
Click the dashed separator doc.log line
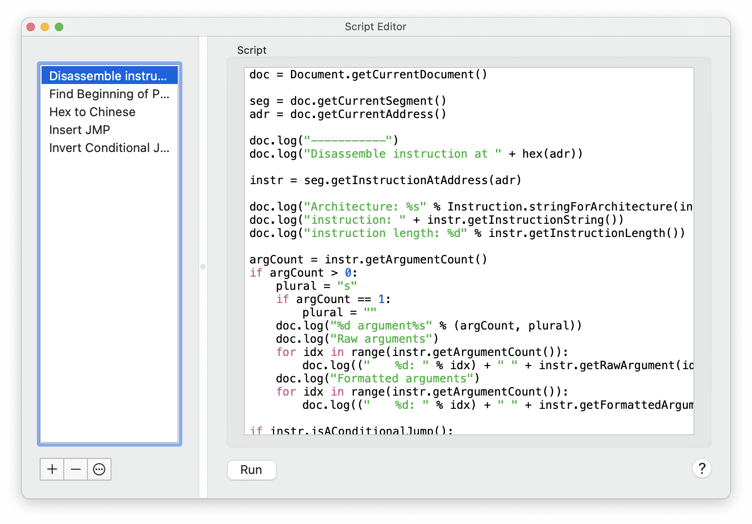pos(324,141)
